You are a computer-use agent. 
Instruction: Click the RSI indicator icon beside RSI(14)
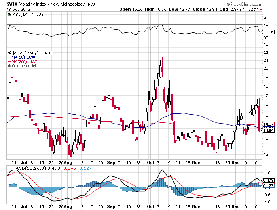click(9, 14)
